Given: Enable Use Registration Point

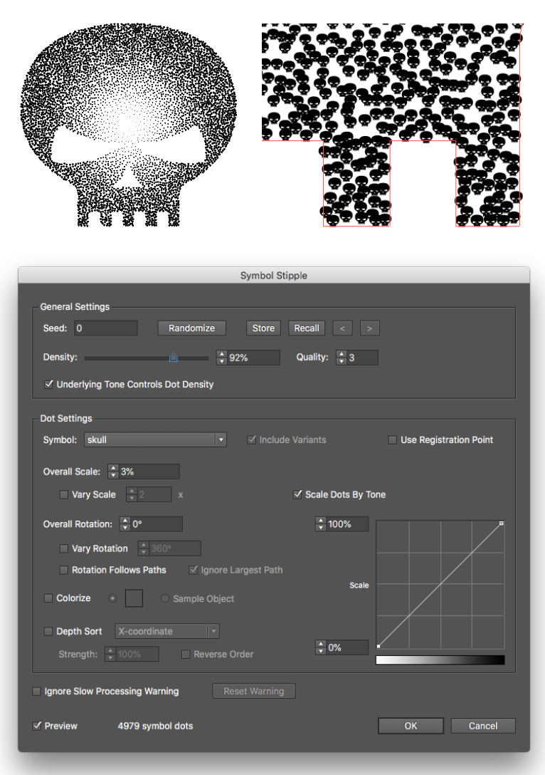Looking at the screenshot, I should (393, 440).
